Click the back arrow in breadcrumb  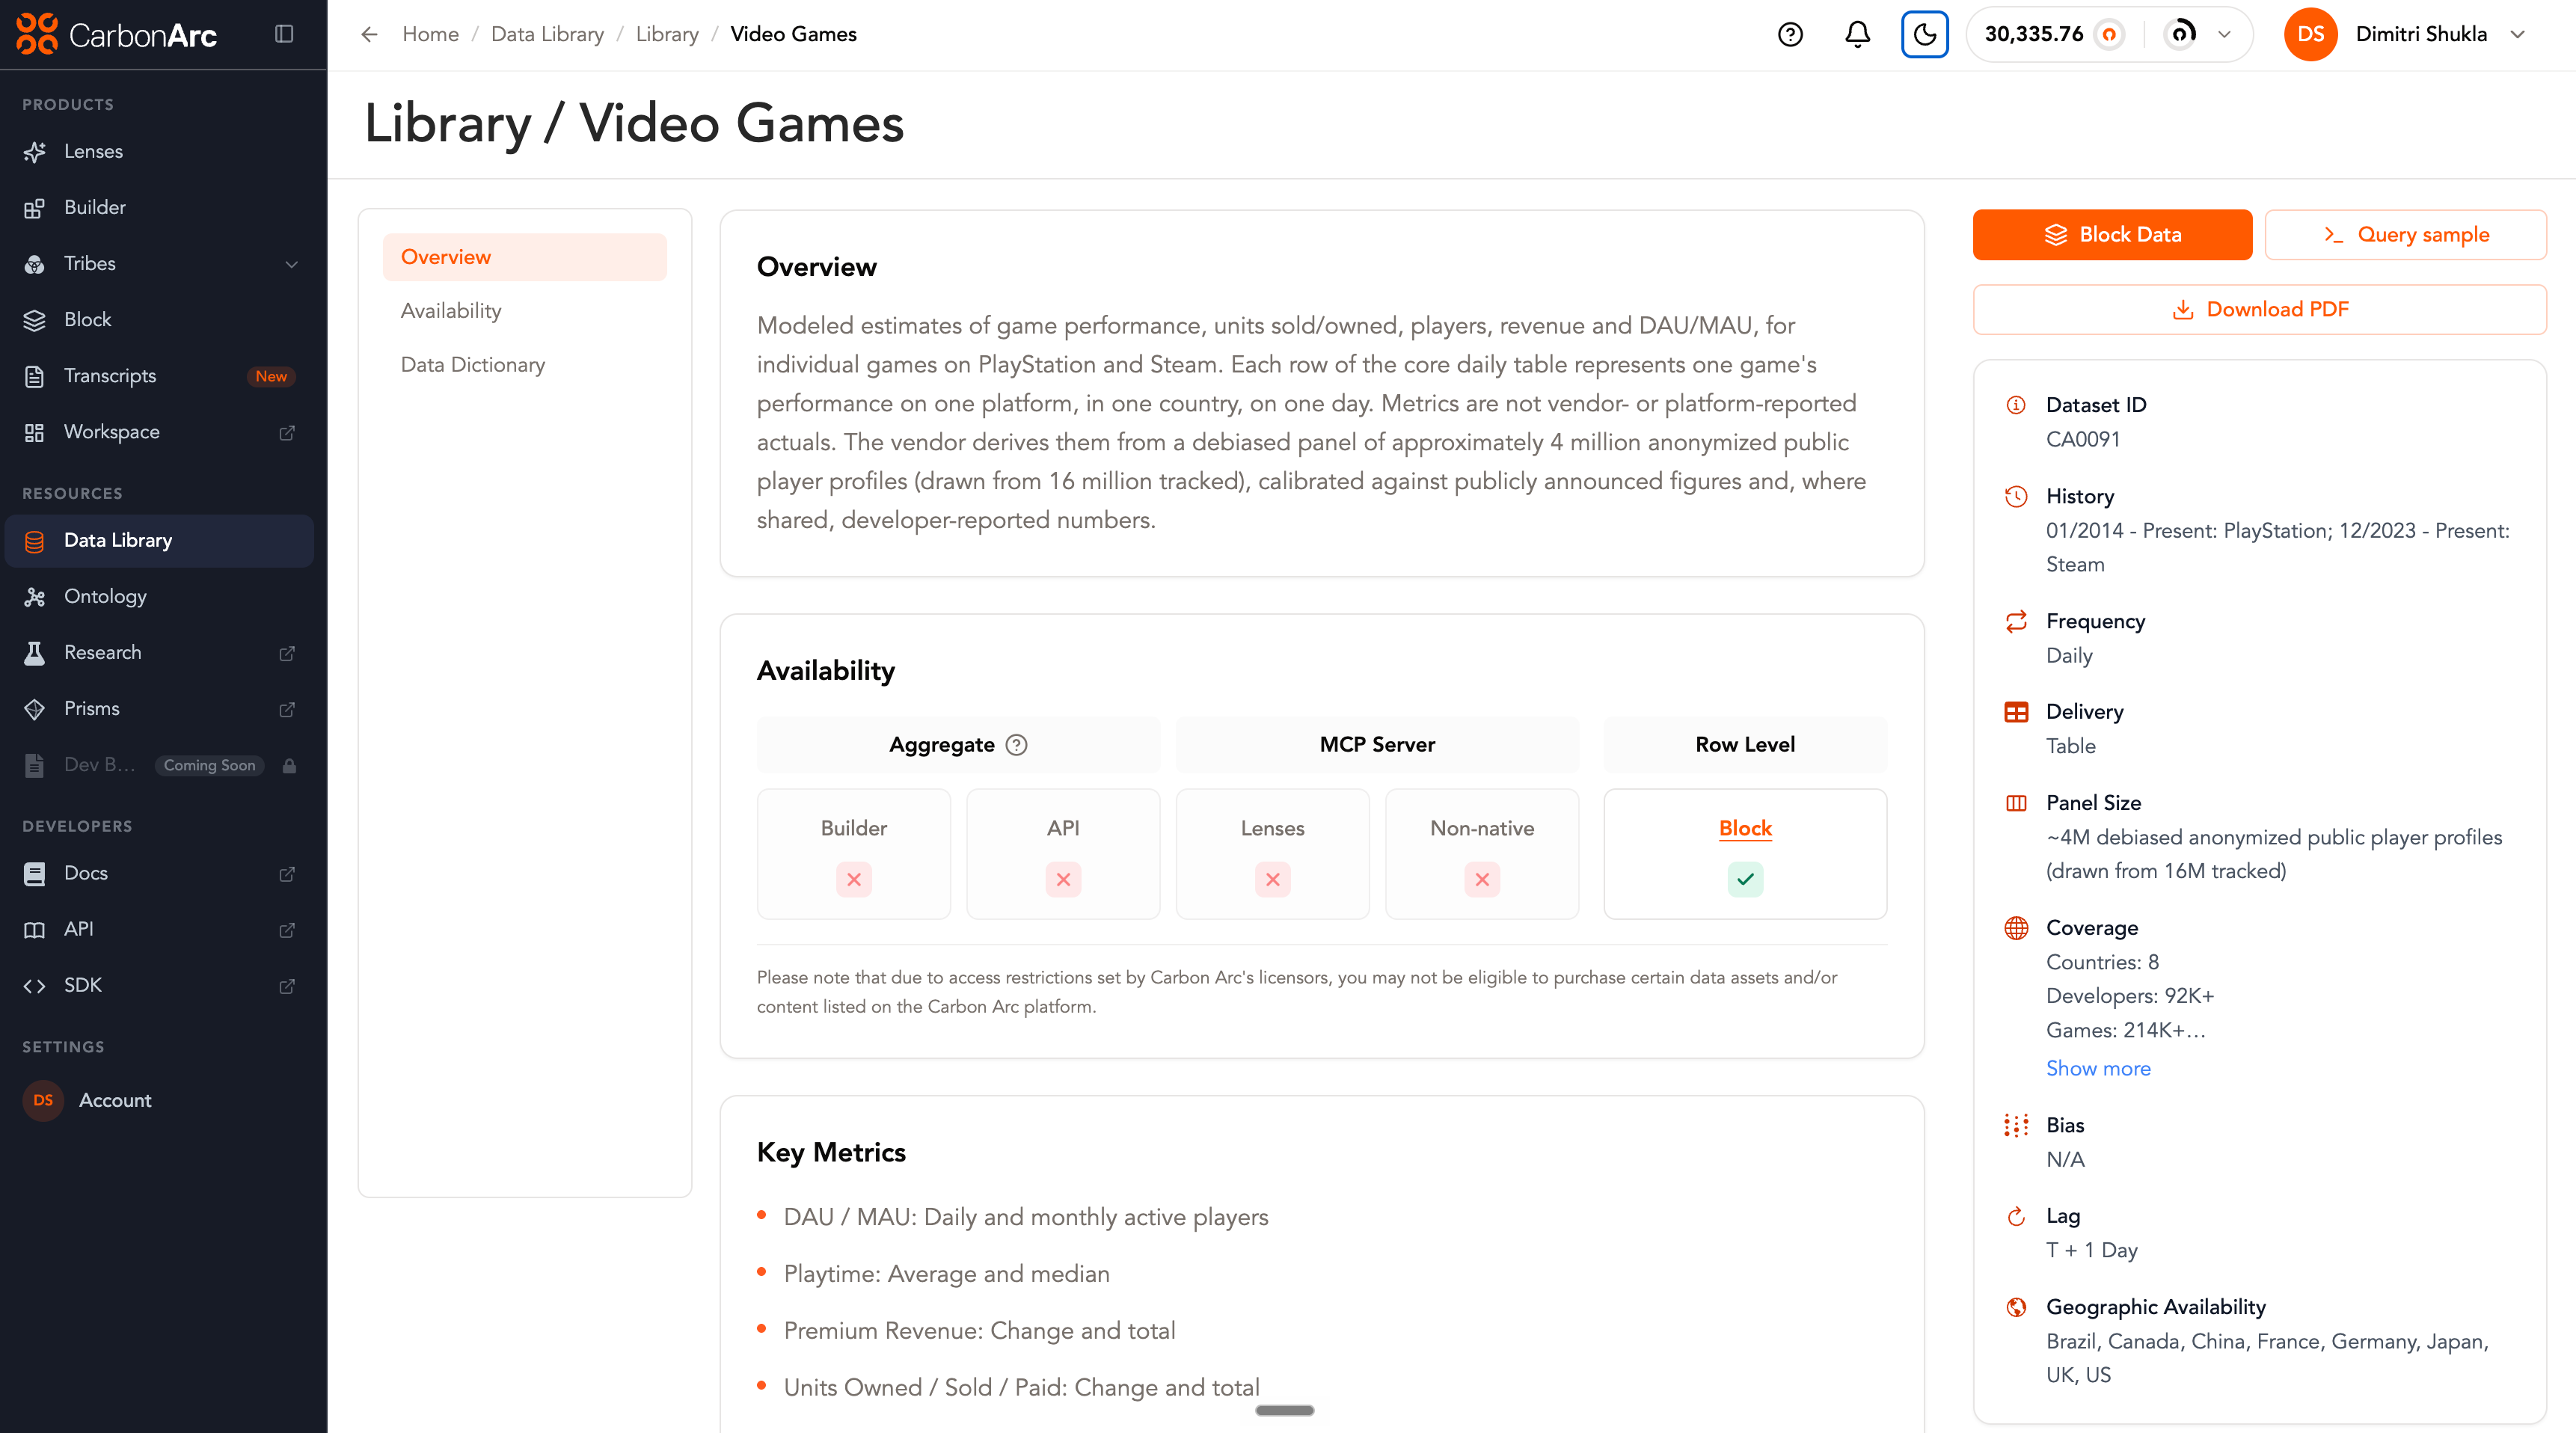[x=369, y=34]
